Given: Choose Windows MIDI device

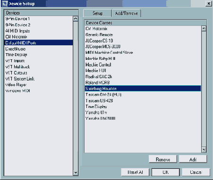Looking at the screenshot, I should coord(39,91).
